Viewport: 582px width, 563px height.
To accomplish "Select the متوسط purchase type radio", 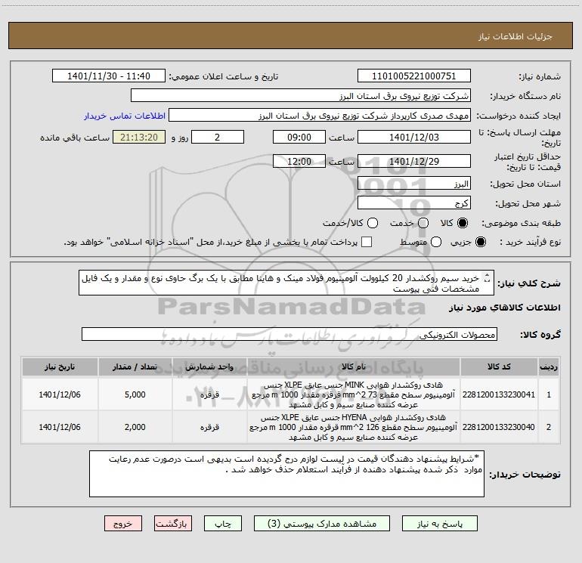I will [x=436, y=242].
